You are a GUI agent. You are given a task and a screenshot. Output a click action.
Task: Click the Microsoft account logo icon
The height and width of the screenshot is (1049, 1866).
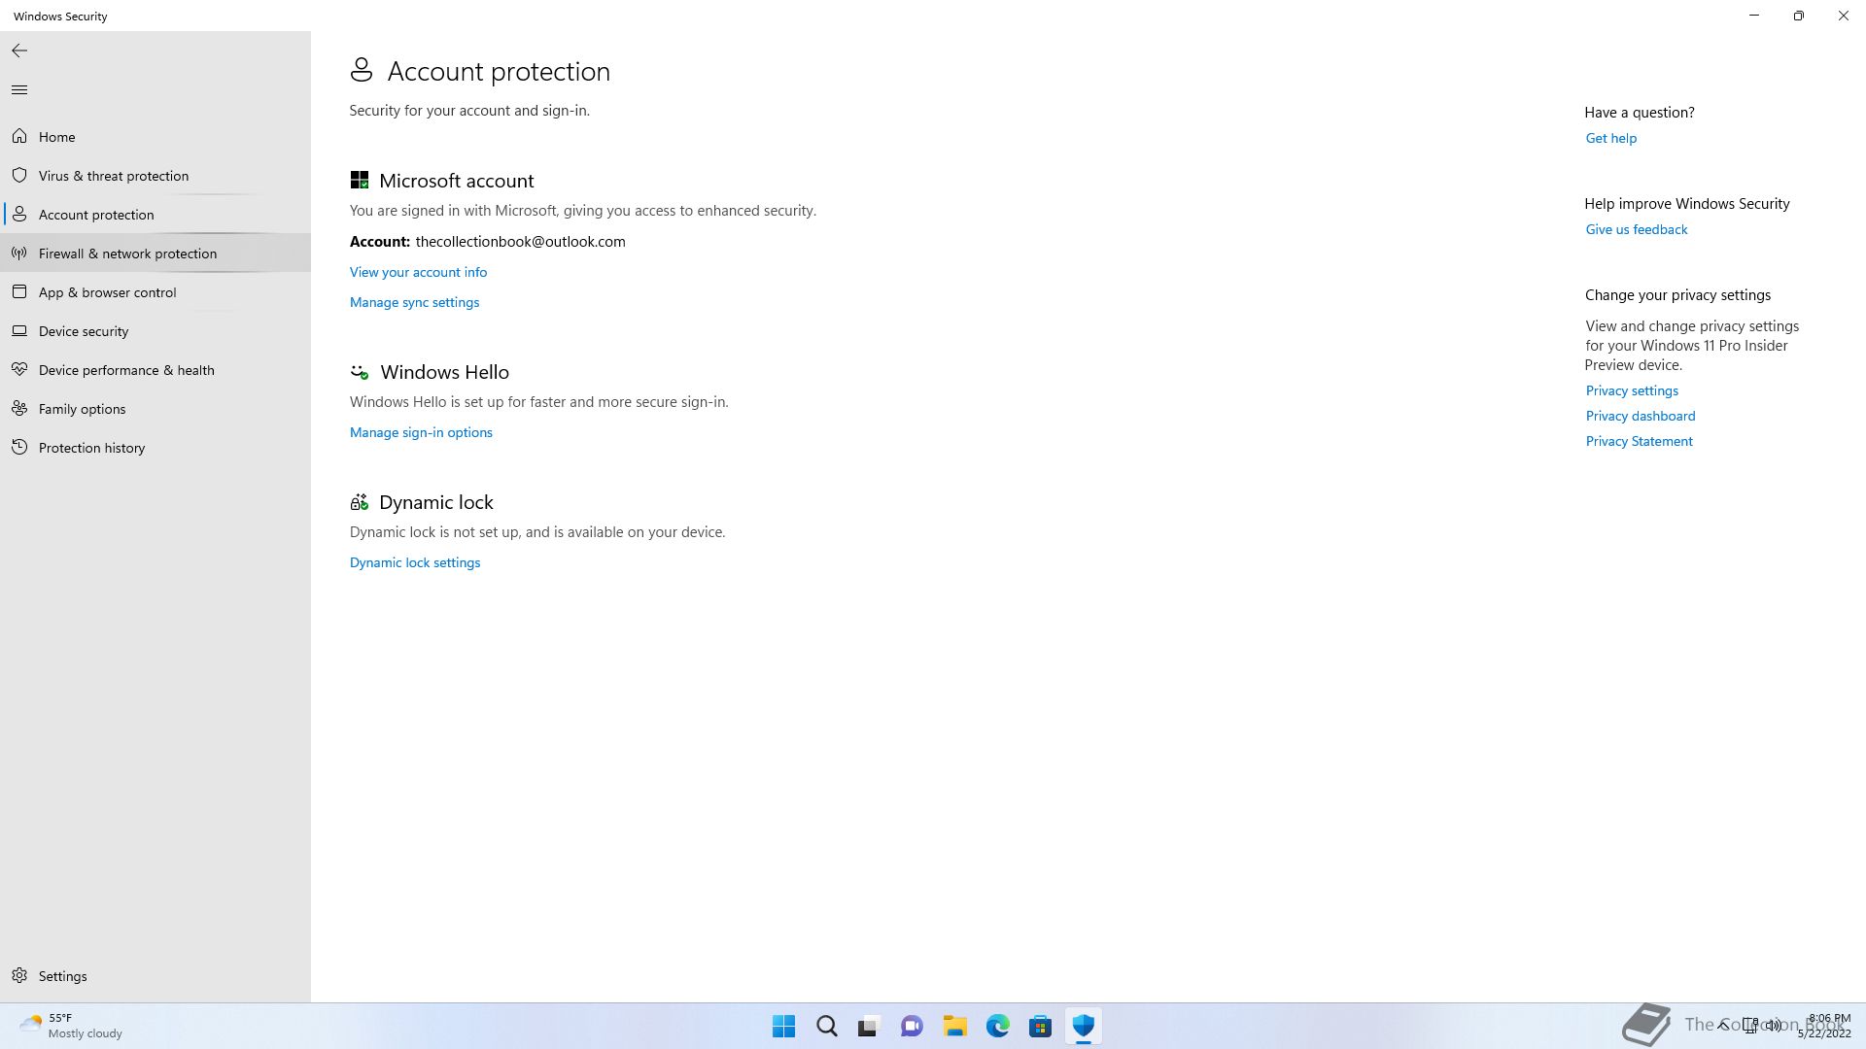pyautogui.click(x=360, y=181)
